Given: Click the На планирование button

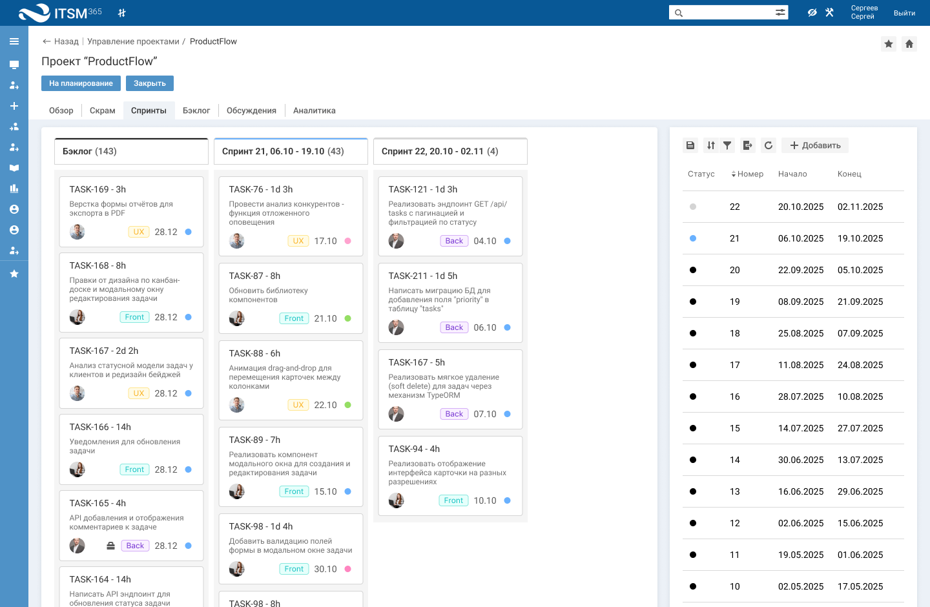Looking at the screenshot, I should coord(81,83).
